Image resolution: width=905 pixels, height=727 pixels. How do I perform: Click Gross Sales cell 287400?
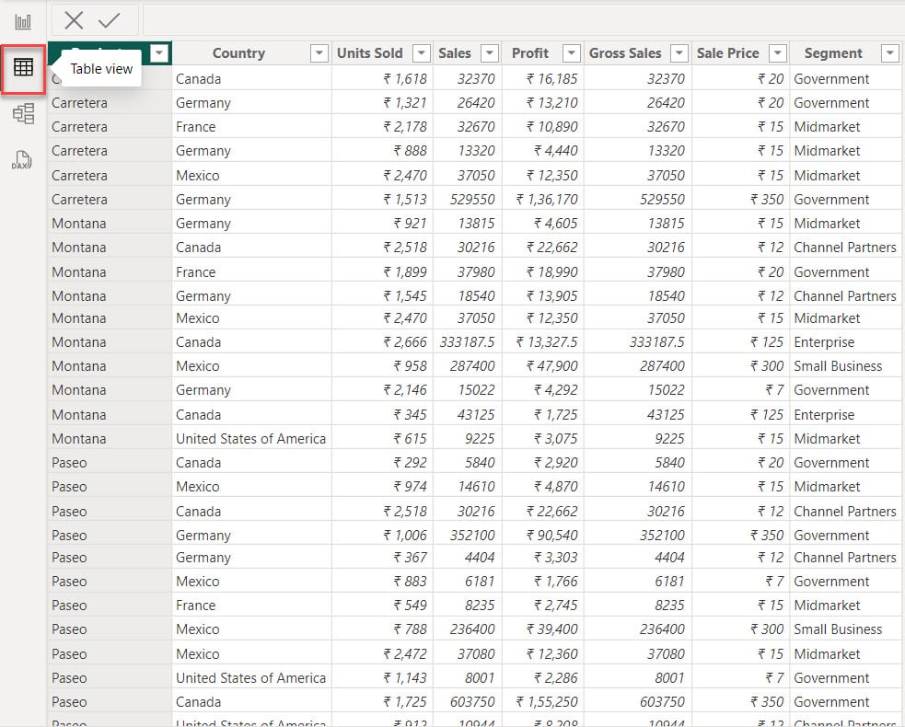[662, 366]
